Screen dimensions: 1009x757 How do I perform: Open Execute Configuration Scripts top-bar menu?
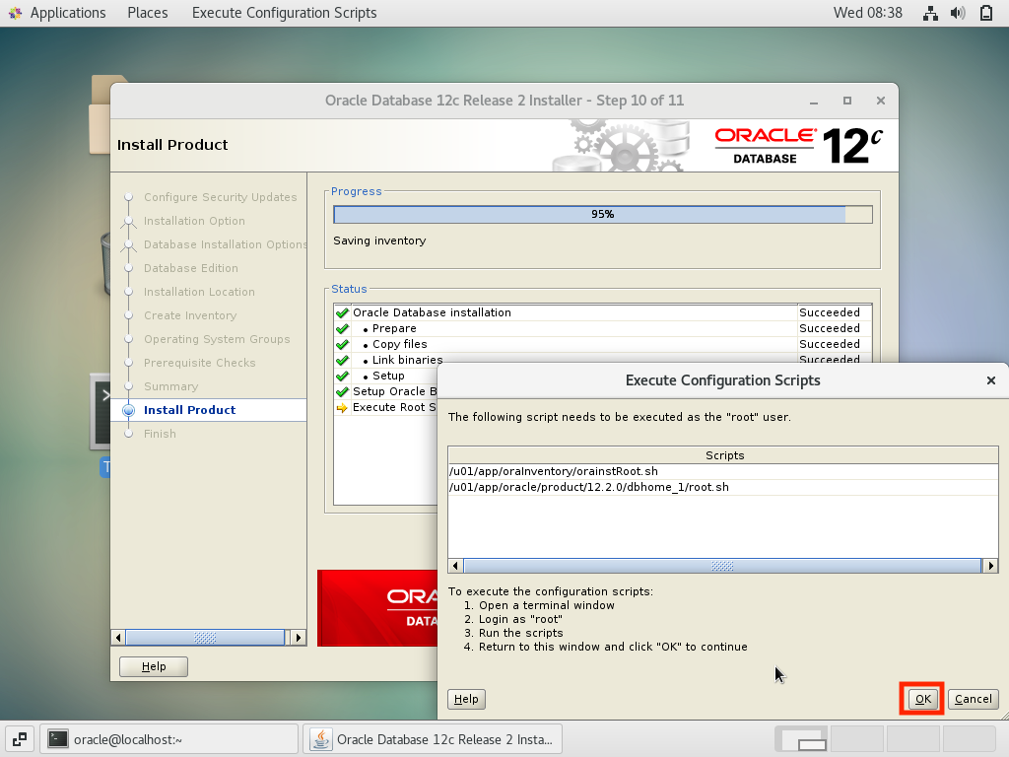tap(285, 13)
